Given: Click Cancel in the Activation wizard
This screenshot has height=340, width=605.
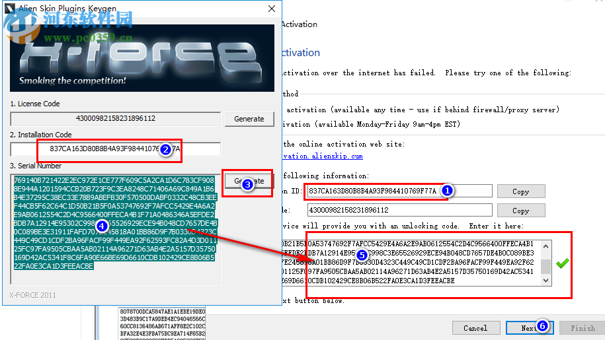Looking at the screenshot, I should click(x=476, y=328).
